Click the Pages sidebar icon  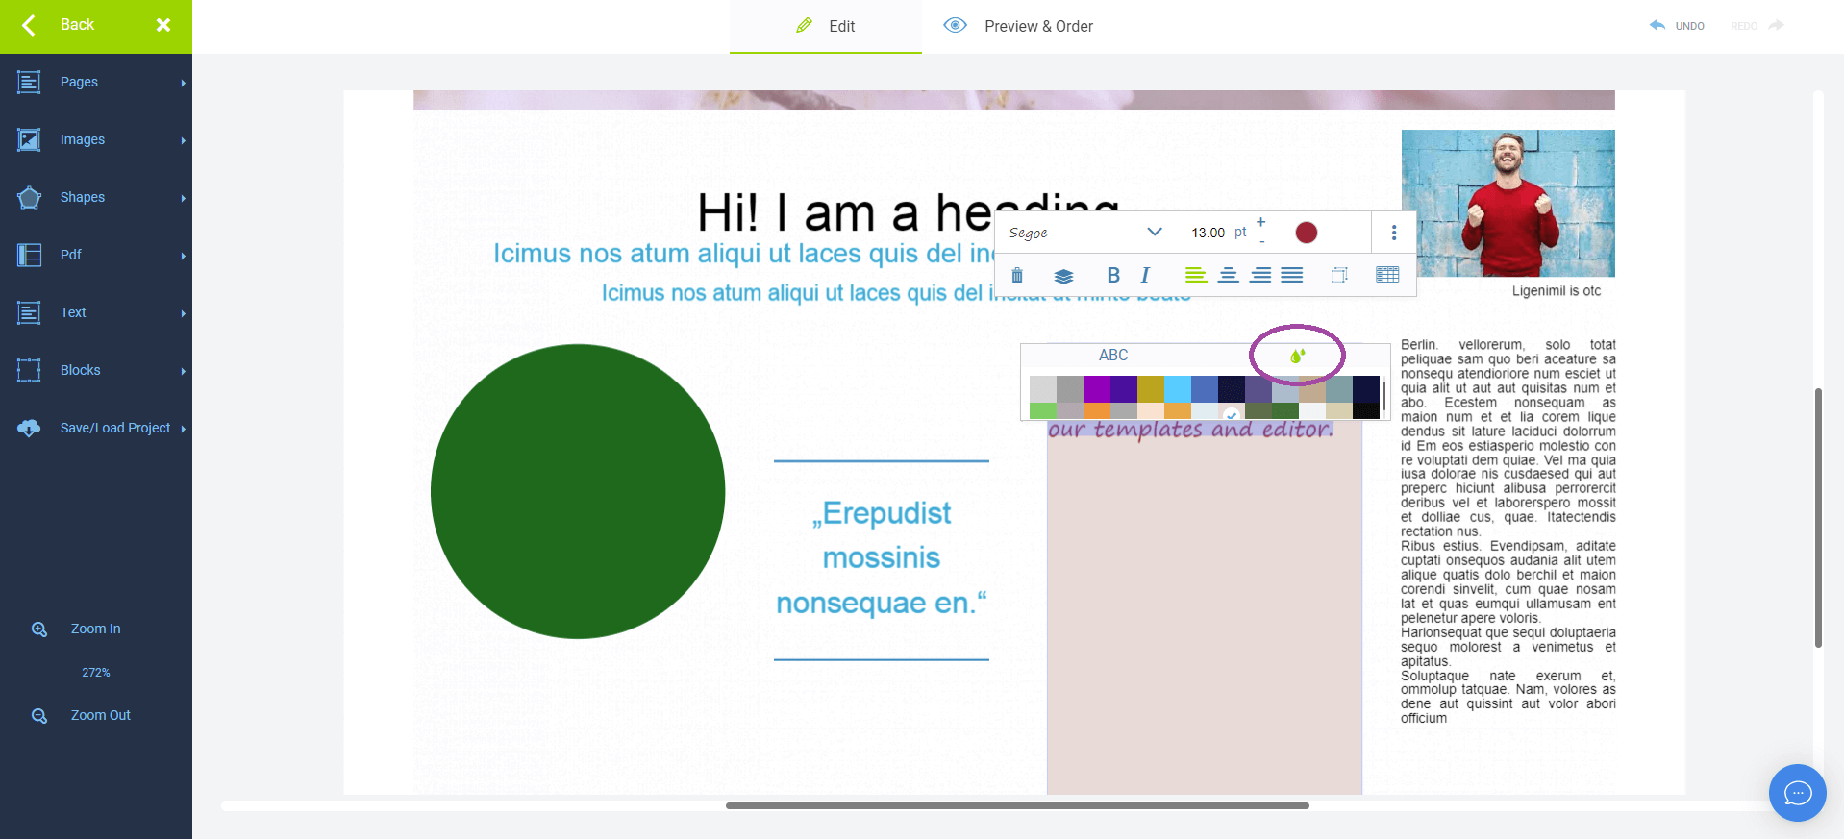coord(29,83)
